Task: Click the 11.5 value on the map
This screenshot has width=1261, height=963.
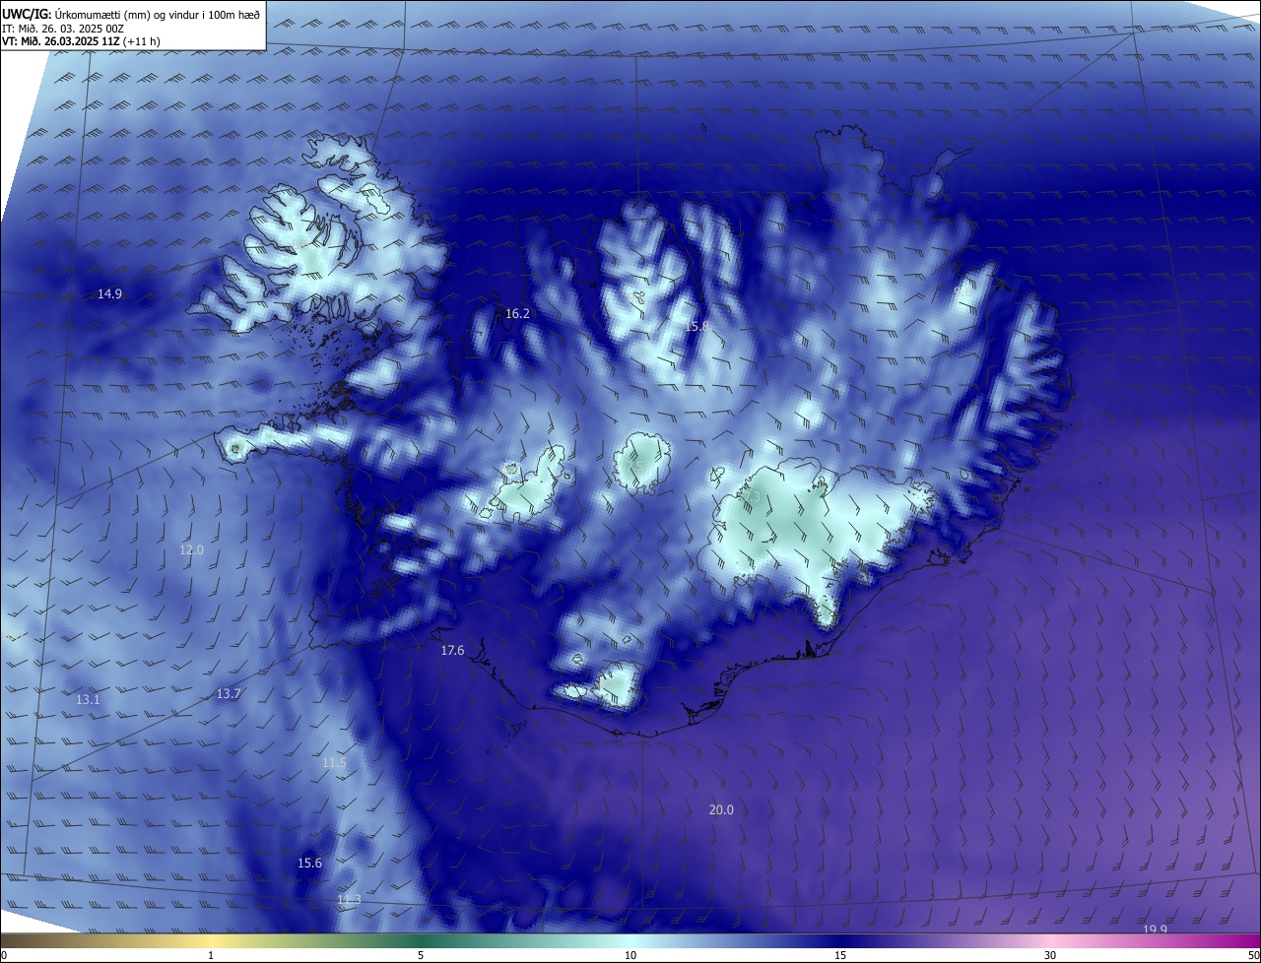Action: click(334, 763)
